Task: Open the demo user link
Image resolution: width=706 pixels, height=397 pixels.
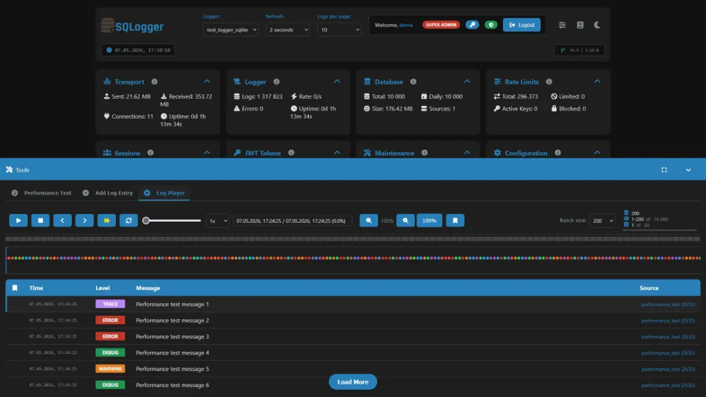Action: point(406,25)
